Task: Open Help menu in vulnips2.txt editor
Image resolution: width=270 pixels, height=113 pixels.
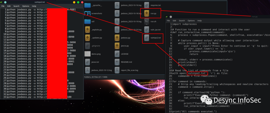Action: [34, 6]
